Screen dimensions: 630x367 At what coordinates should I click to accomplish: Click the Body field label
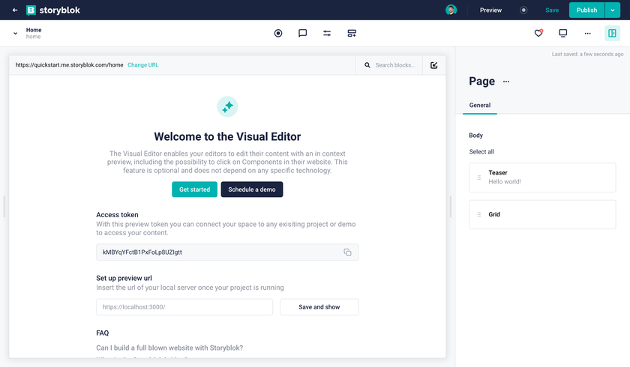(475, 135)
